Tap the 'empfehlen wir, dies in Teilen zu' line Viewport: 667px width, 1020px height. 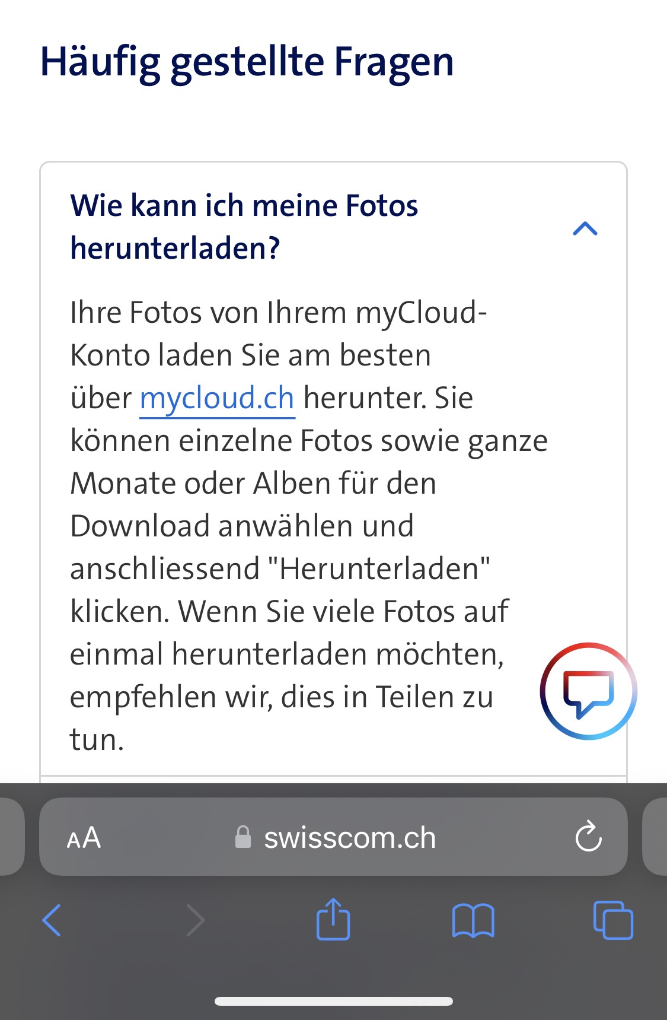tap(282, 697)
